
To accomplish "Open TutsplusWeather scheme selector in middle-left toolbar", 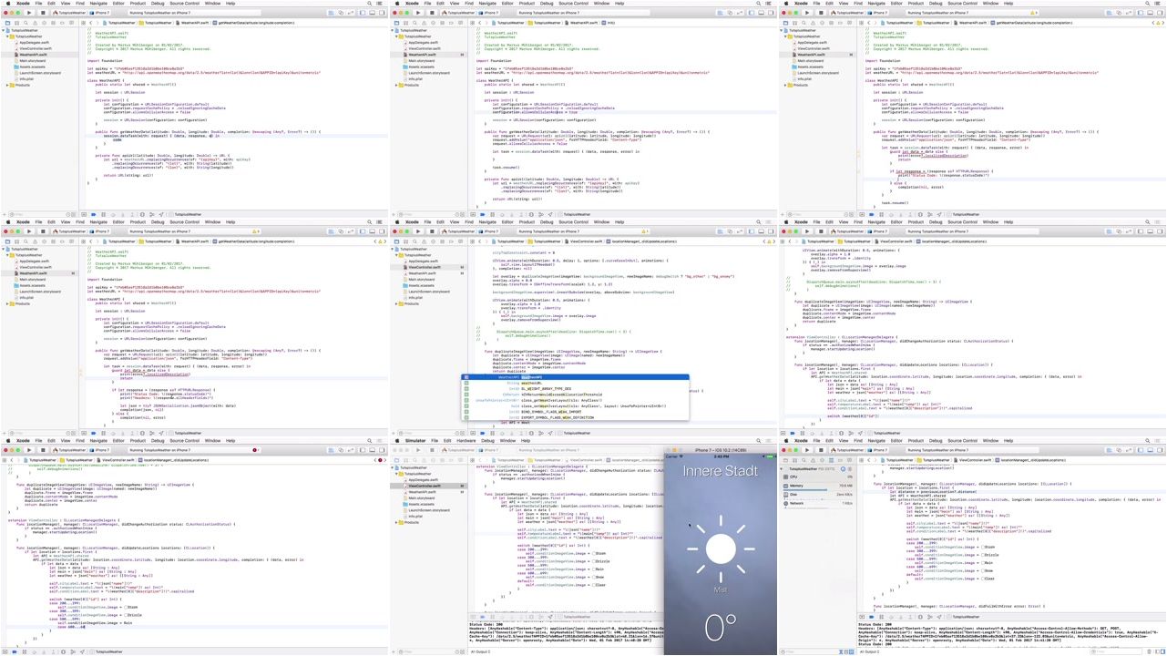I will (x=69, y=231).
